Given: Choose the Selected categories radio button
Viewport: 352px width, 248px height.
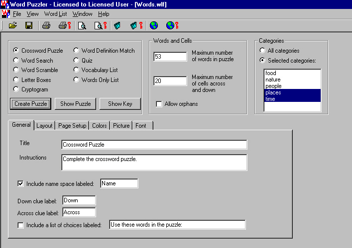Looking at the screenshot, I should pos(262,60).
